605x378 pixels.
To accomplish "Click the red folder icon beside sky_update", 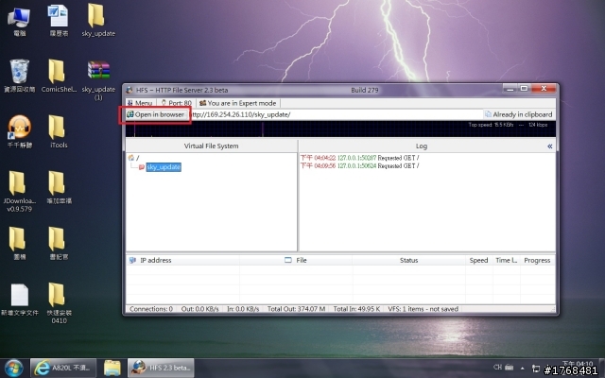I will tap(141, 167).
